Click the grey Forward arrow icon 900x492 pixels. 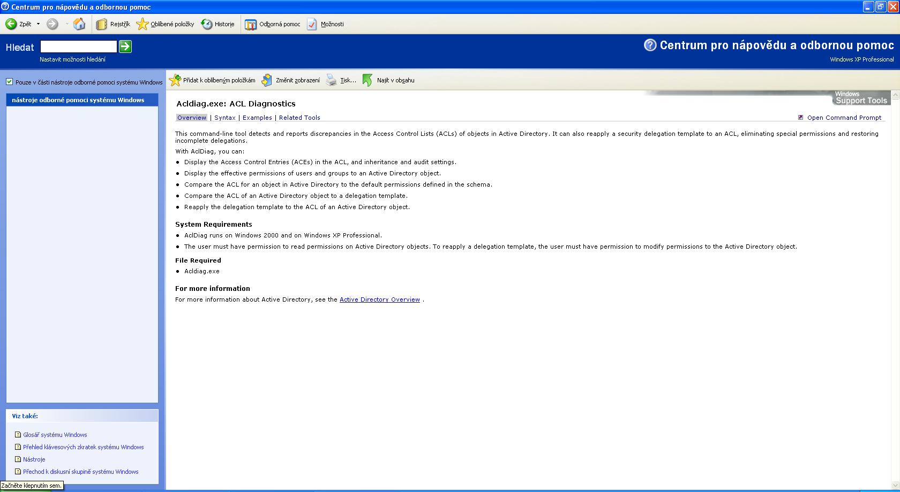52,24
